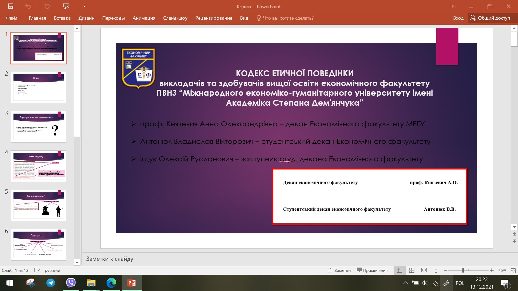This screenshot has height=291, width=518.
Task: Open Viber from the taskbar
Action: click(71, 283)
